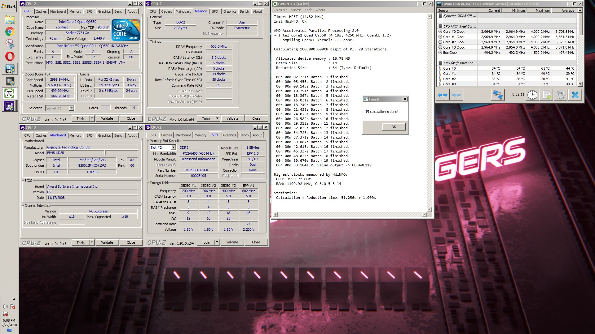The width and height of the screenshot is (595, 334).
Task: Open the About menu in GPUPI
Action: coord(320,10)
